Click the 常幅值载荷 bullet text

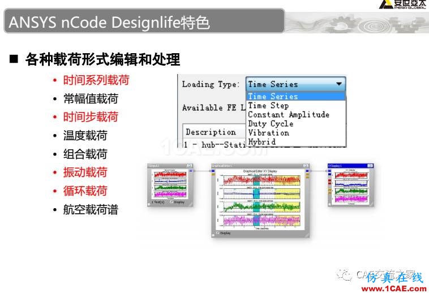[x=91, y=98]
